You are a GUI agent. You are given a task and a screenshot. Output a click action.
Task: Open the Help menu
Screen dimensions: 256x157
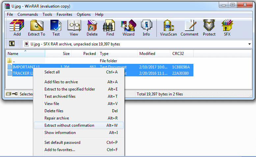[99, 14]
